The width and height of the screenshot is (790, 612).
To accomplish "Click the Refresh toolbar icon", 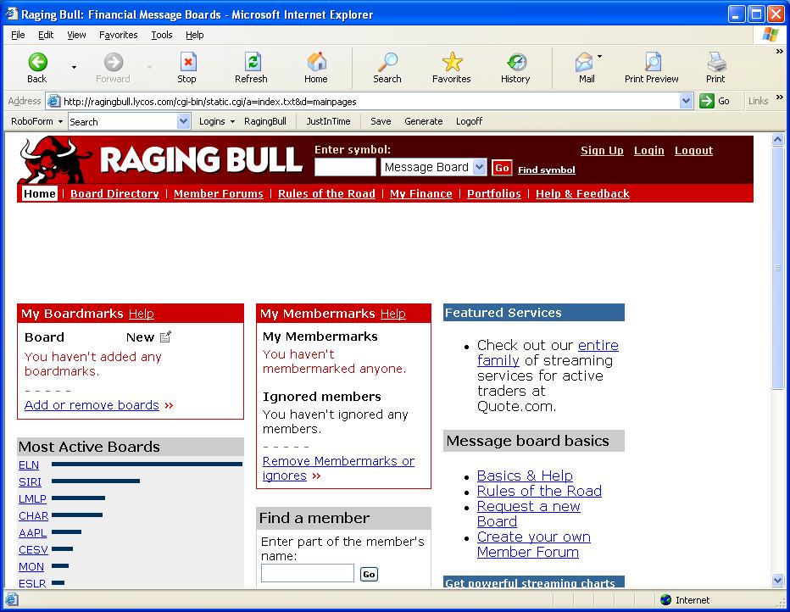I will coord(251,63).
